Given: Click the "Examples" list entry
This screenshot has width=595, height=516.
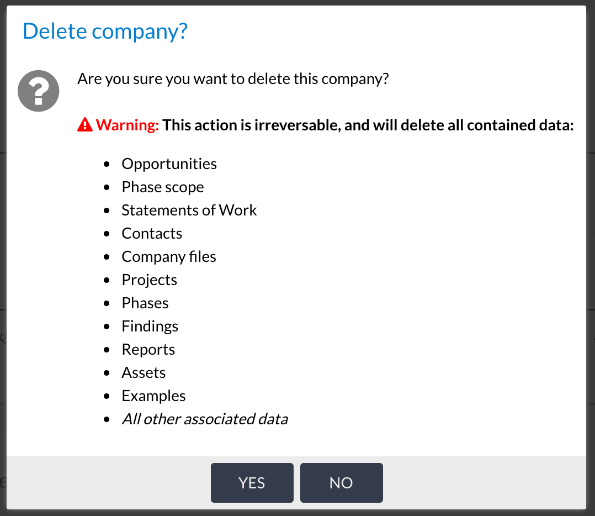Looking at the screenshot, I should pyautogui.click(x=153, y=396).
